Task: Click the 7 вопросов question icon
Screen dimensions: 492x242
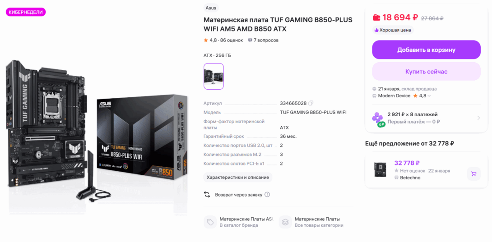Action: click(x=250, y=40)
